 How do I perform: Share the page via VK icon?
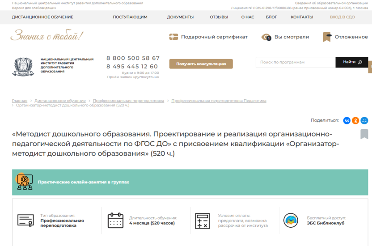[347, 120]
